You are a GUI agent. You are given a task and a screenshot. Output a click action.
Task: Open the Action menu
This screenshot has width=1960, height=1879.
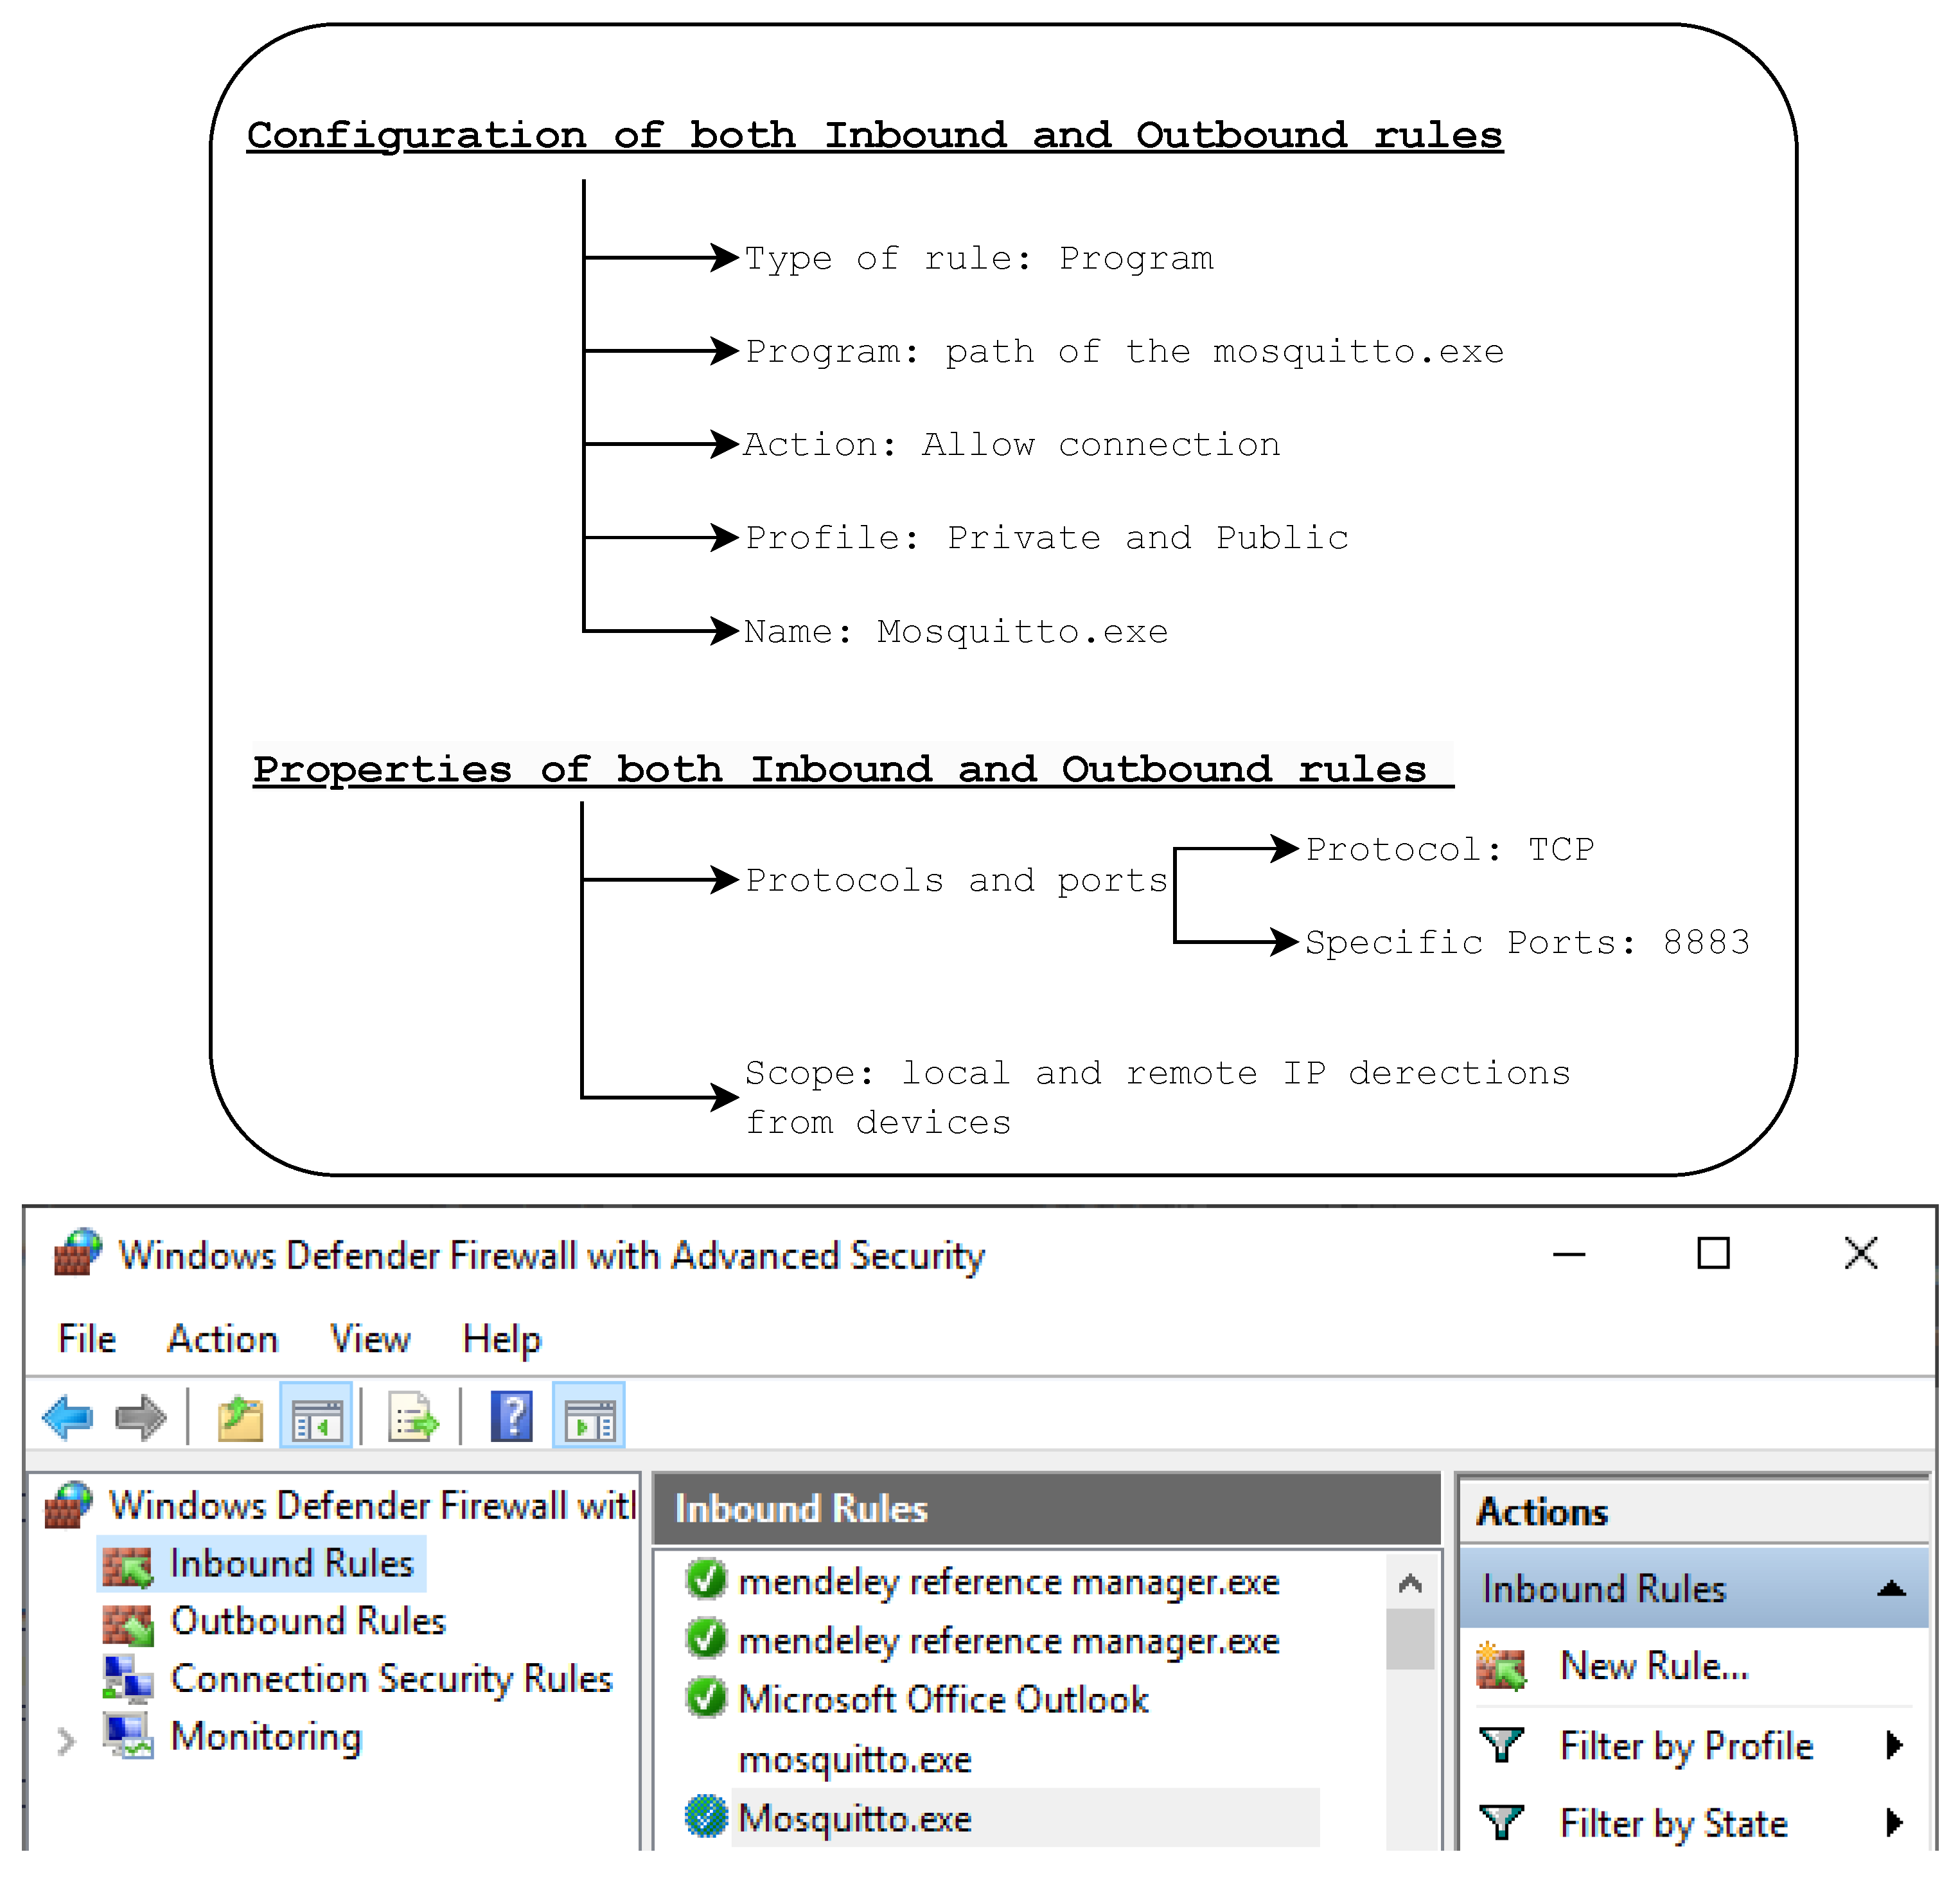pos(222,1339)
